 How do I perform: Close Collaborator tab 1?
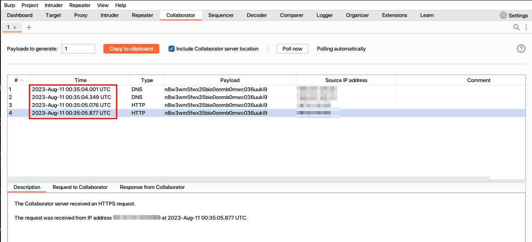click(15, 27)
